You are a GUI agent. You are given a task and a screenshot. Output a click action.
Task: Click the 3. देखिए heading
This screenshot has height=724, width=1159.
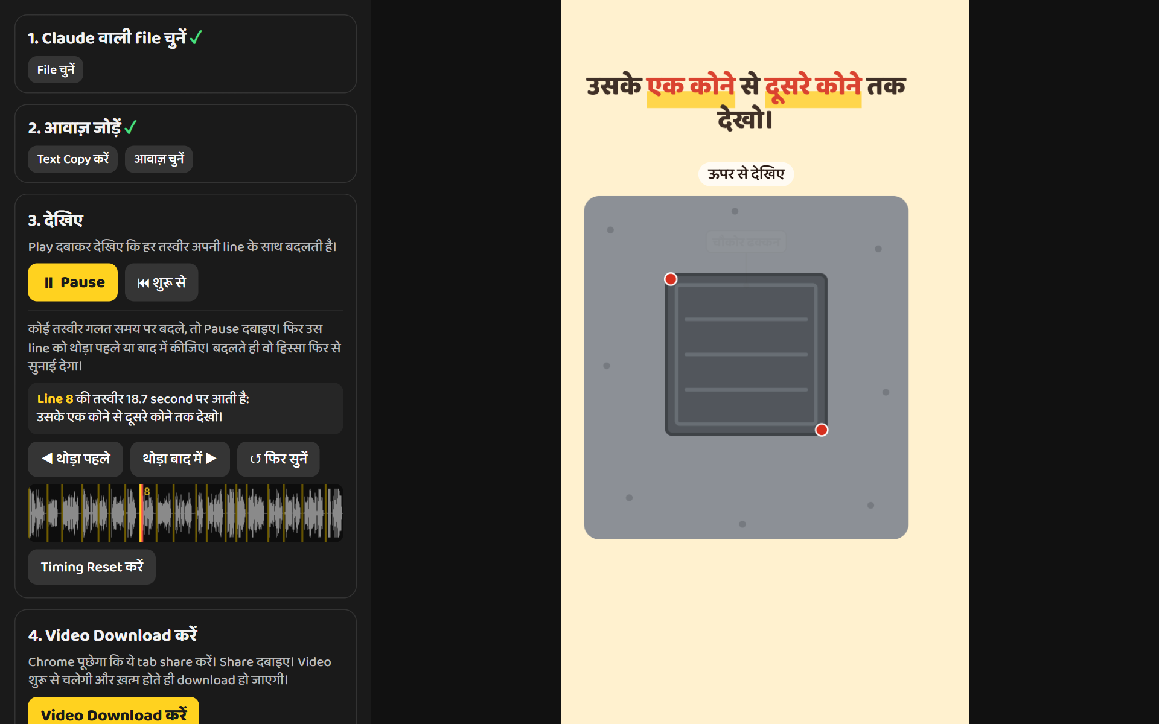(x=56, y=220)
